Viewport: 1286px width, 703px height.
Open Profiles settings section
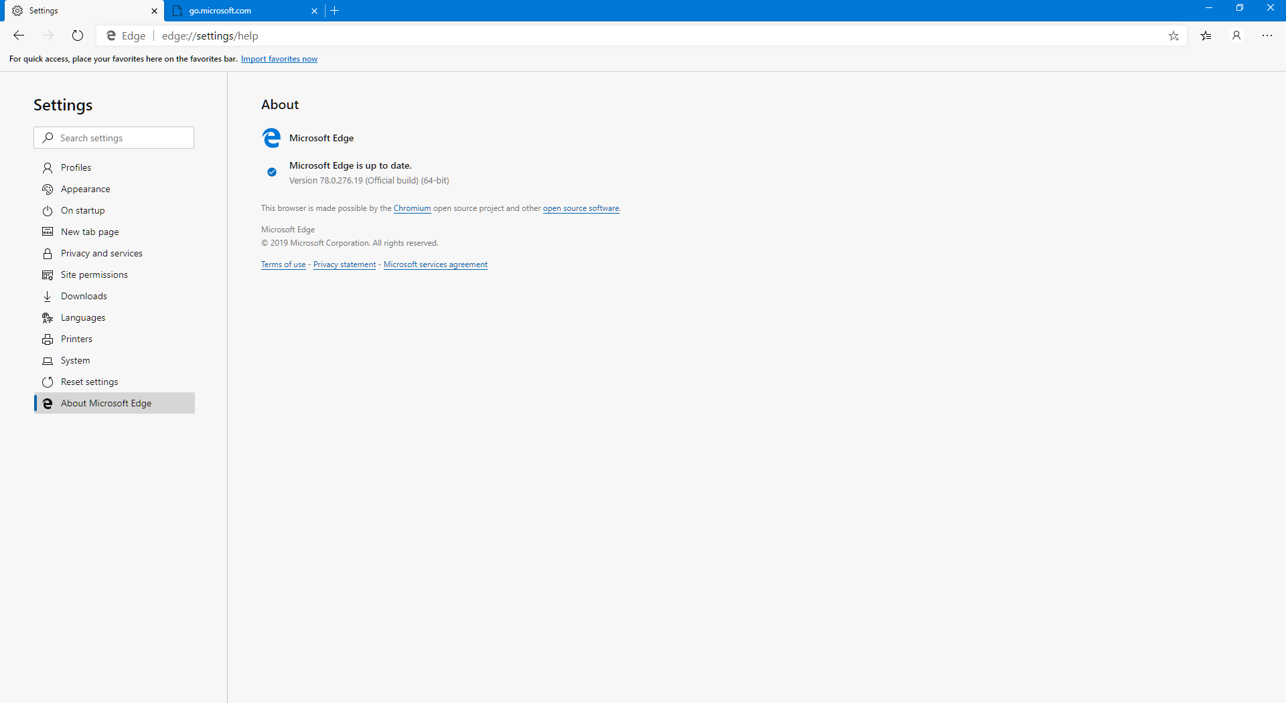115,167
